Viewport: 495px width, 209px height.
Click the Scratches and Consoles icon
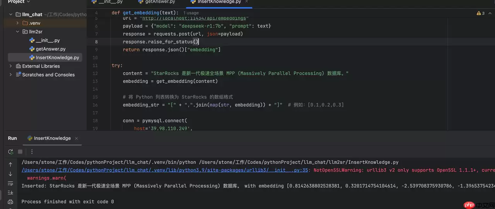point(18,75)
